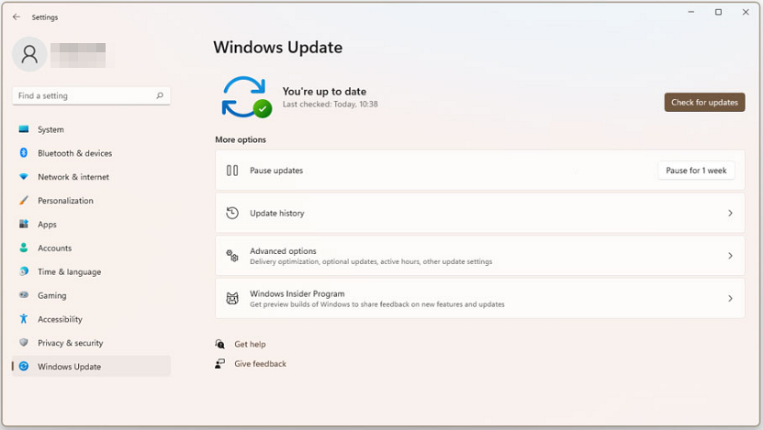Click the Windows Update sidebar icon
This screenshot has height=430, width=763.
click(x=23, y=367)
